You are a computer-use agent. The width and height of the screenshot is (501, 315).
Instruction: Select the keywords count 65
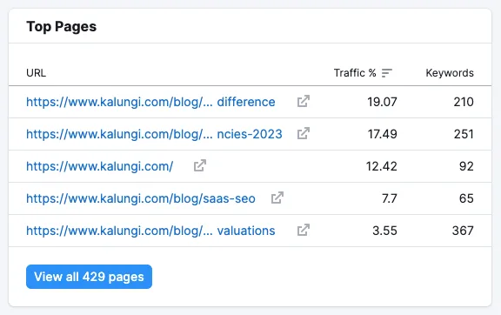coord(466,198)
